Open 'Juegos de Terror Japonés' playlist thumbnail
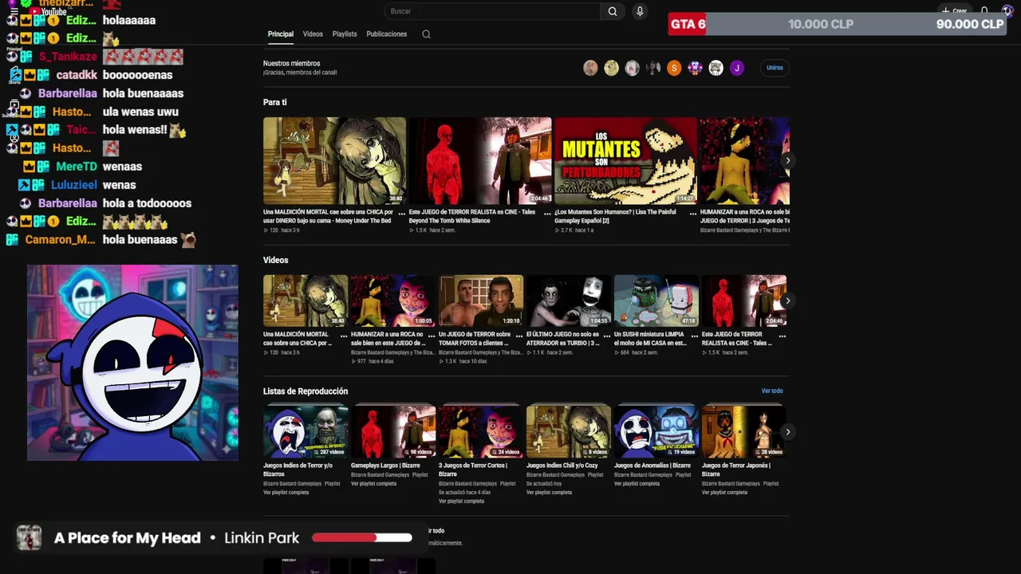The width and height of the screenshot is (1021, 574). 744,431
